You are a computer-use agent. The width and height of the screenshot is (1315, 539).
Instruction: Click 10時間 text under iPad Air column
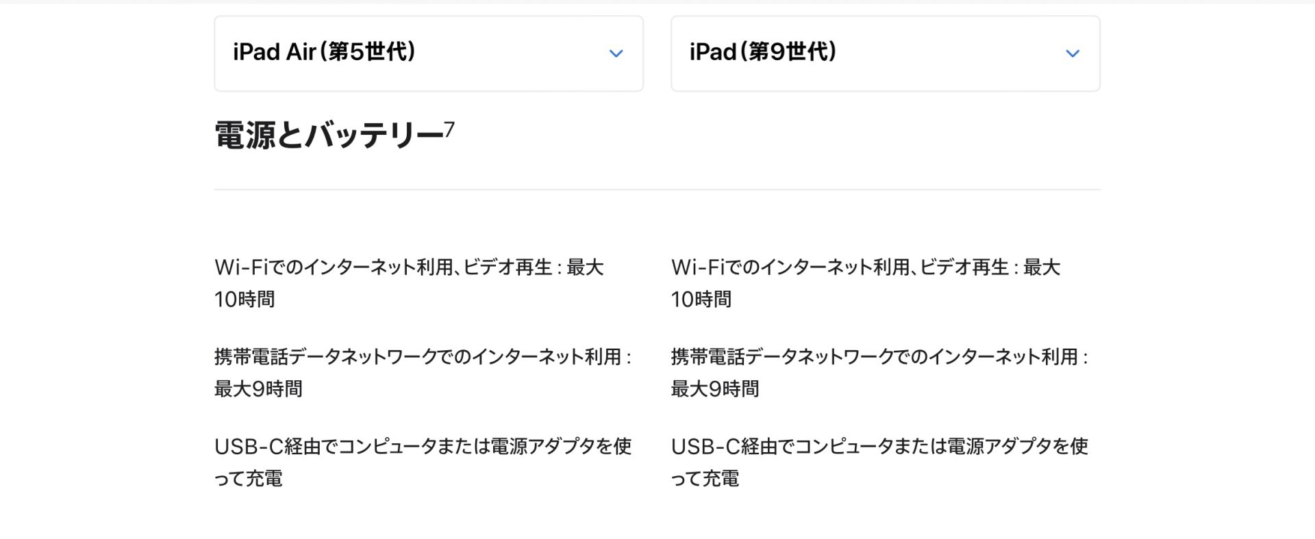pyautogui.click(x=245, y=300)
